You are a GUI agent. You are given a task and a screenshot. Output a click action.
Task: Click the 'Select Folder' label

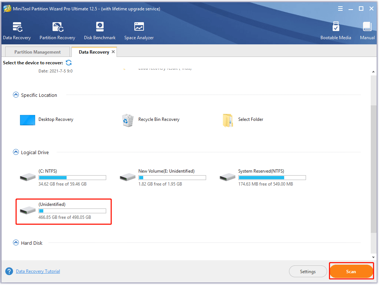pos(250,119)
